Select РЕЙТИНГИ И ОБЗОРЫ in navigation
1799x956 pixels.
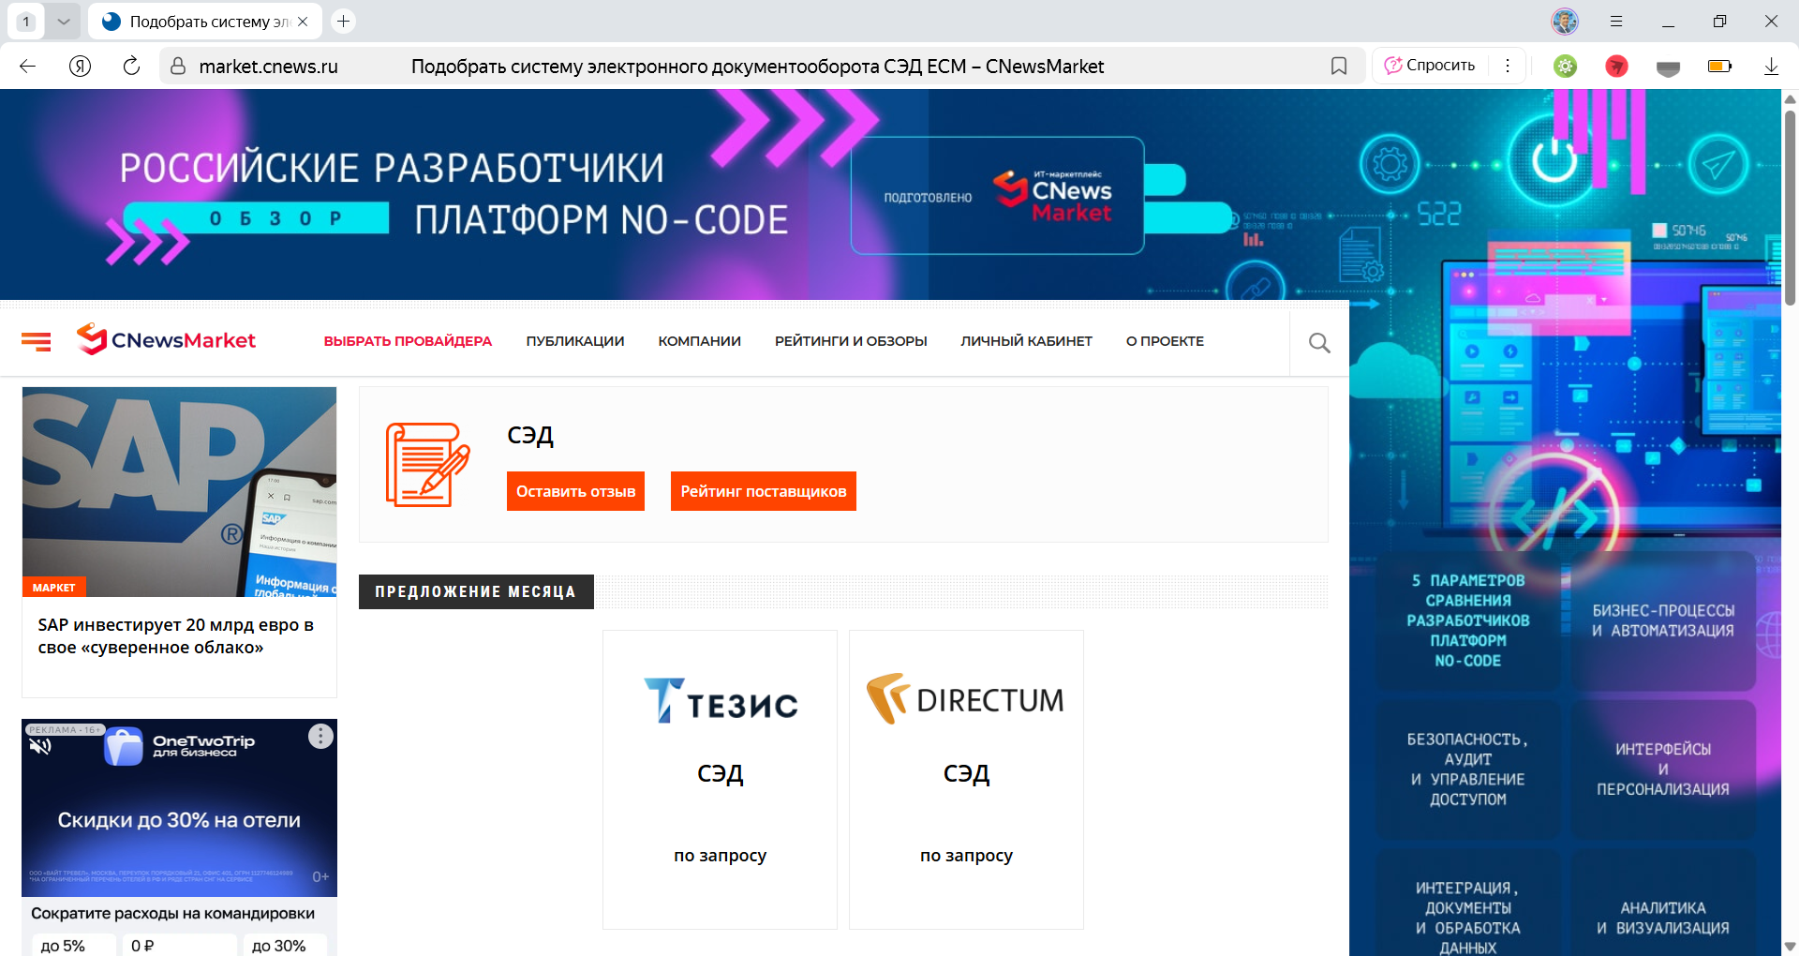(851, 341)
